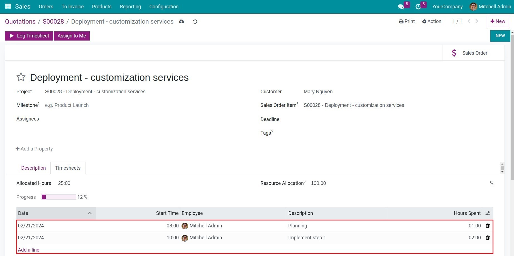
Task: Click the Implement step 1 description cell
Action: point(307,238)
